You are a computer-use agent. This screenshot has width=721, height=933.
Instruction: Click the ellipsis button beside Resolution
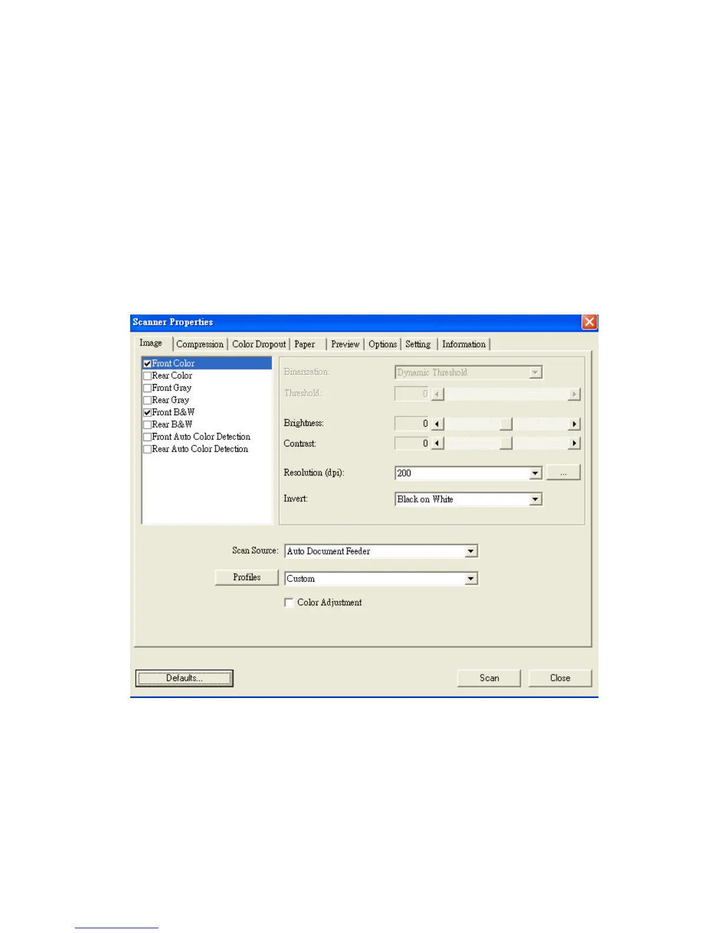click(563, 473)
